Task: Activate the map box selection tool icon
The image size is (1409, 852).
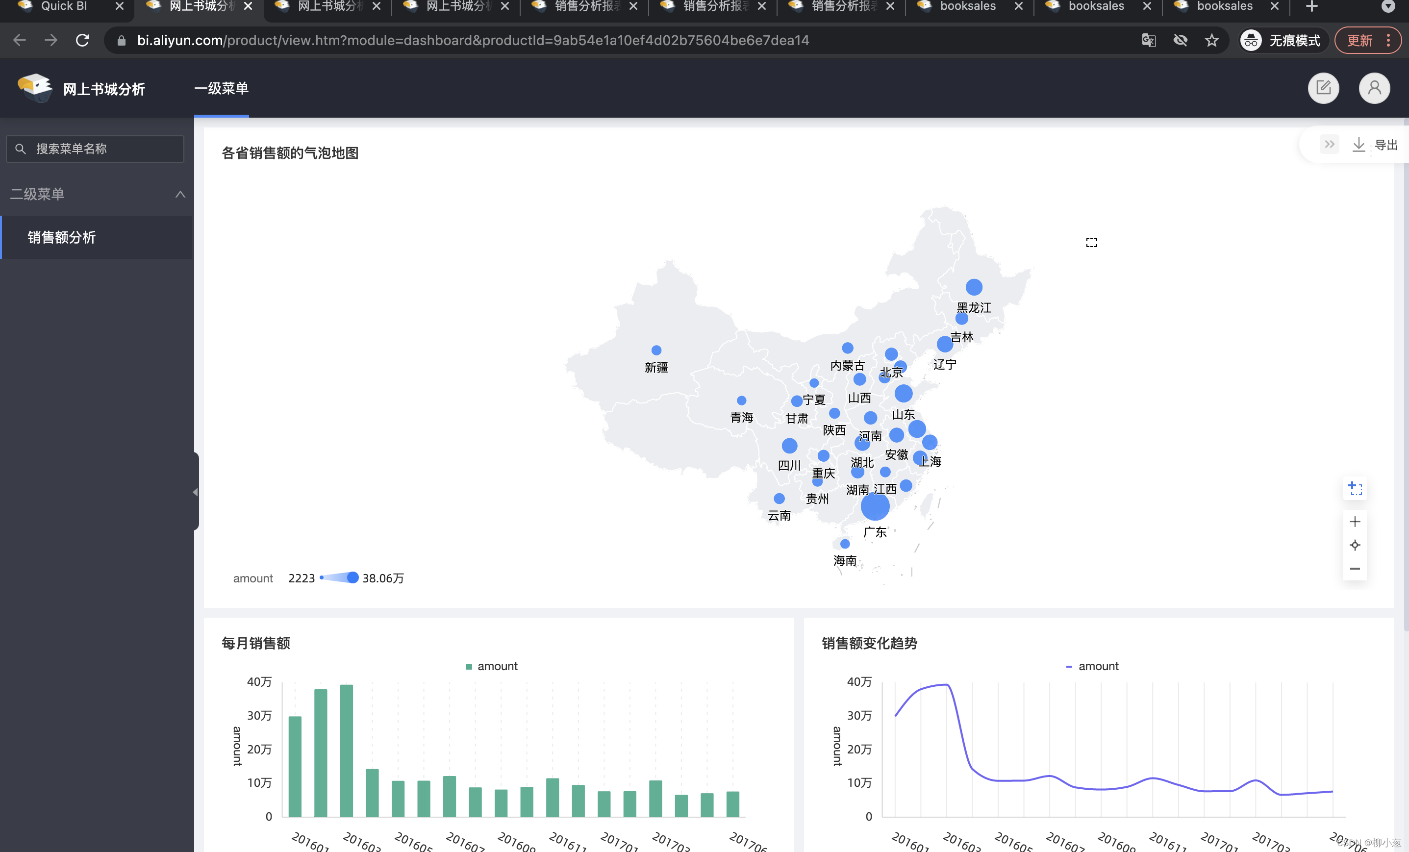Action: pos(1355,488)
